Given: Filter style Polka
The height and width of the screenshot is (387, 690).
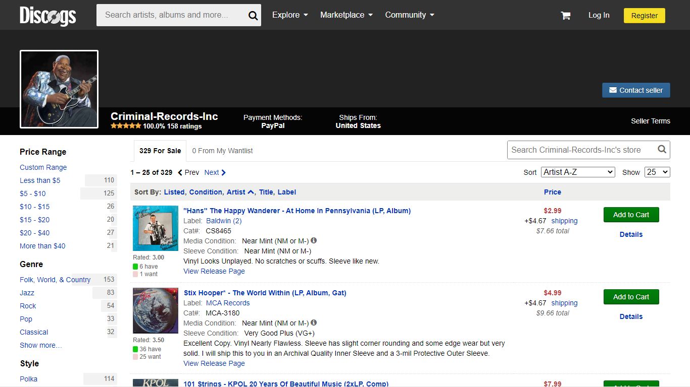Looking at the screenshot, I should 29,379.
